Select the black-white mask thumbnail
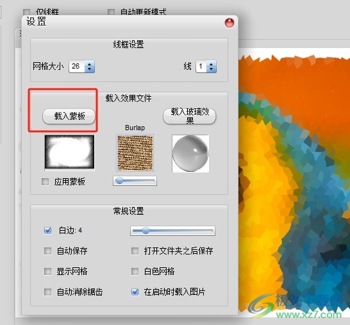The width and height of the screenshot is (350, 325). click(70, 152)
